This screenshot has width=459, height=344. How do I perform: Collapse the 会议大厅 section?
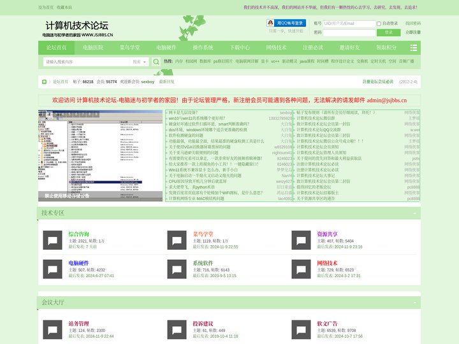pyautogui.click(x=414, y=303)
